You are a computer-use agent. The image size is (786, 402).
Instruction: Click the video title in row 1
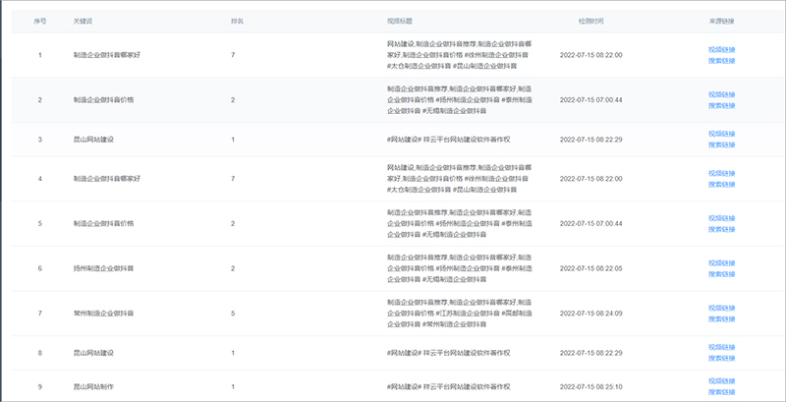coord(459,55)
